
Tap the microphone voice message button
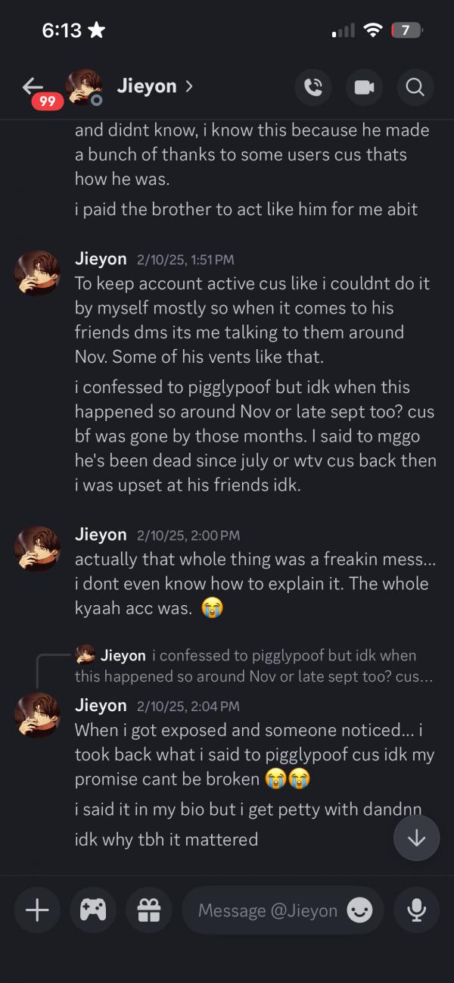(x=416, y=910)
